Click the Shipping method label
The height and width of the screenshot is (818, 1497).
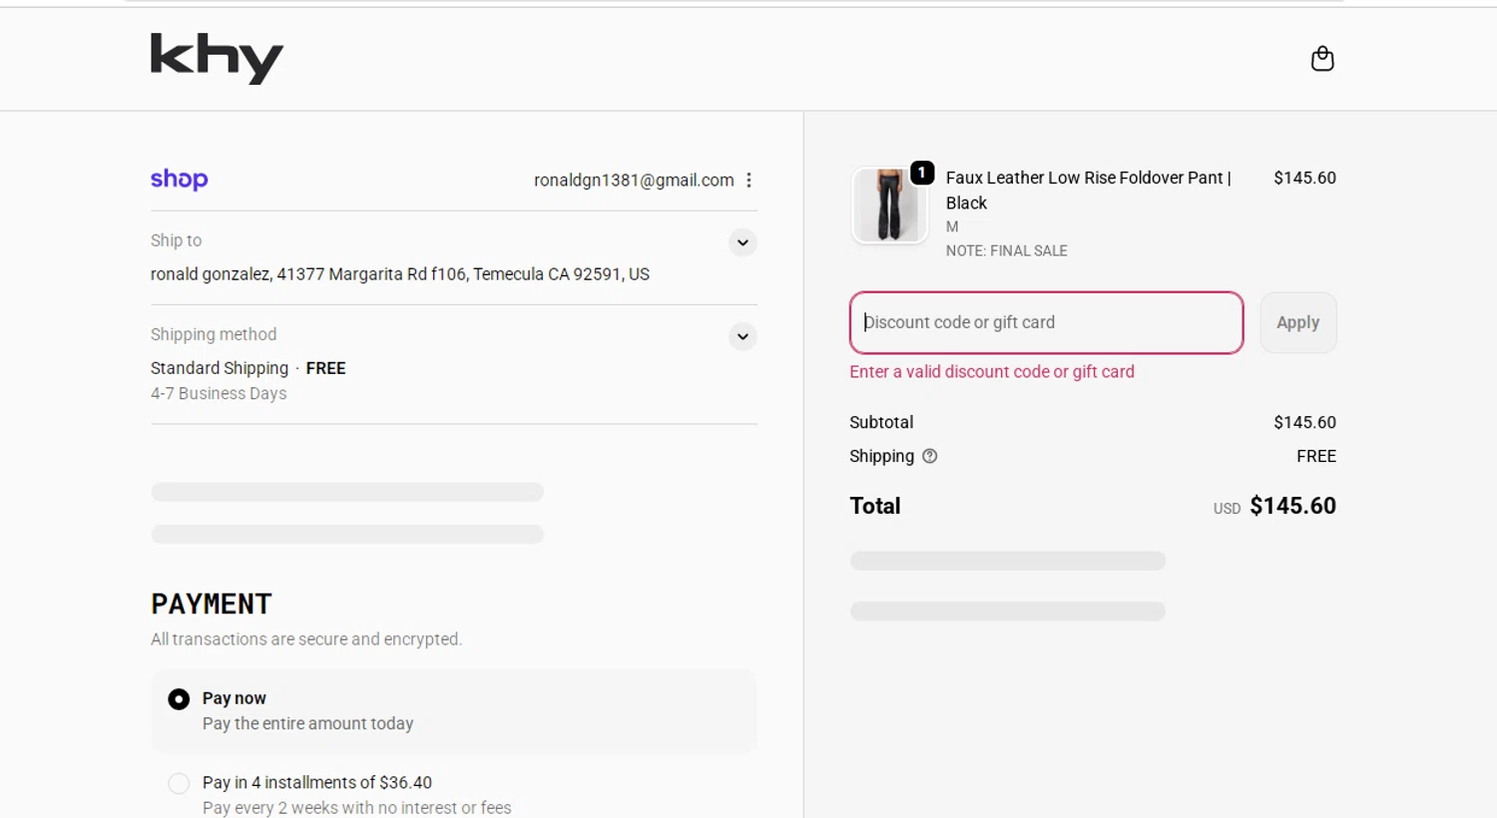[x=214, y=334]
